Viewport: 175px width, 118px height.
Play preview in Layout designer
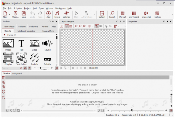point(61,68)
